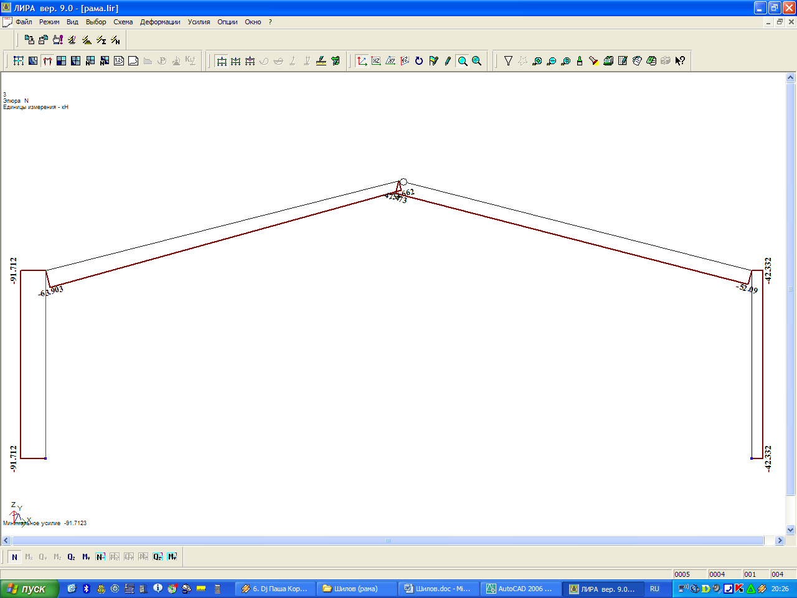Click the calculator quick launch icon
This screenshot has width=797, height=598.
(x=217, y=589)
